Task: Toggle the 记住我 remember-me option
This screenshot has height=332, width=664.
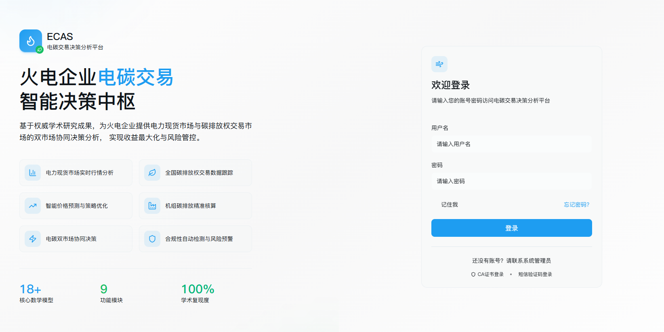Action: tap(435, 205)
